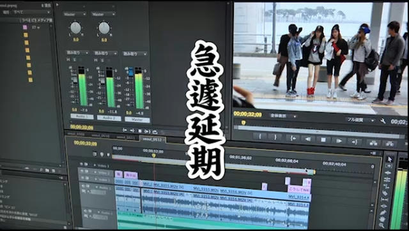Viewport: 409px width, 231px height.
Task: Click the timeline playhead marker at 00;00;32;09
Action: [153, 156]
